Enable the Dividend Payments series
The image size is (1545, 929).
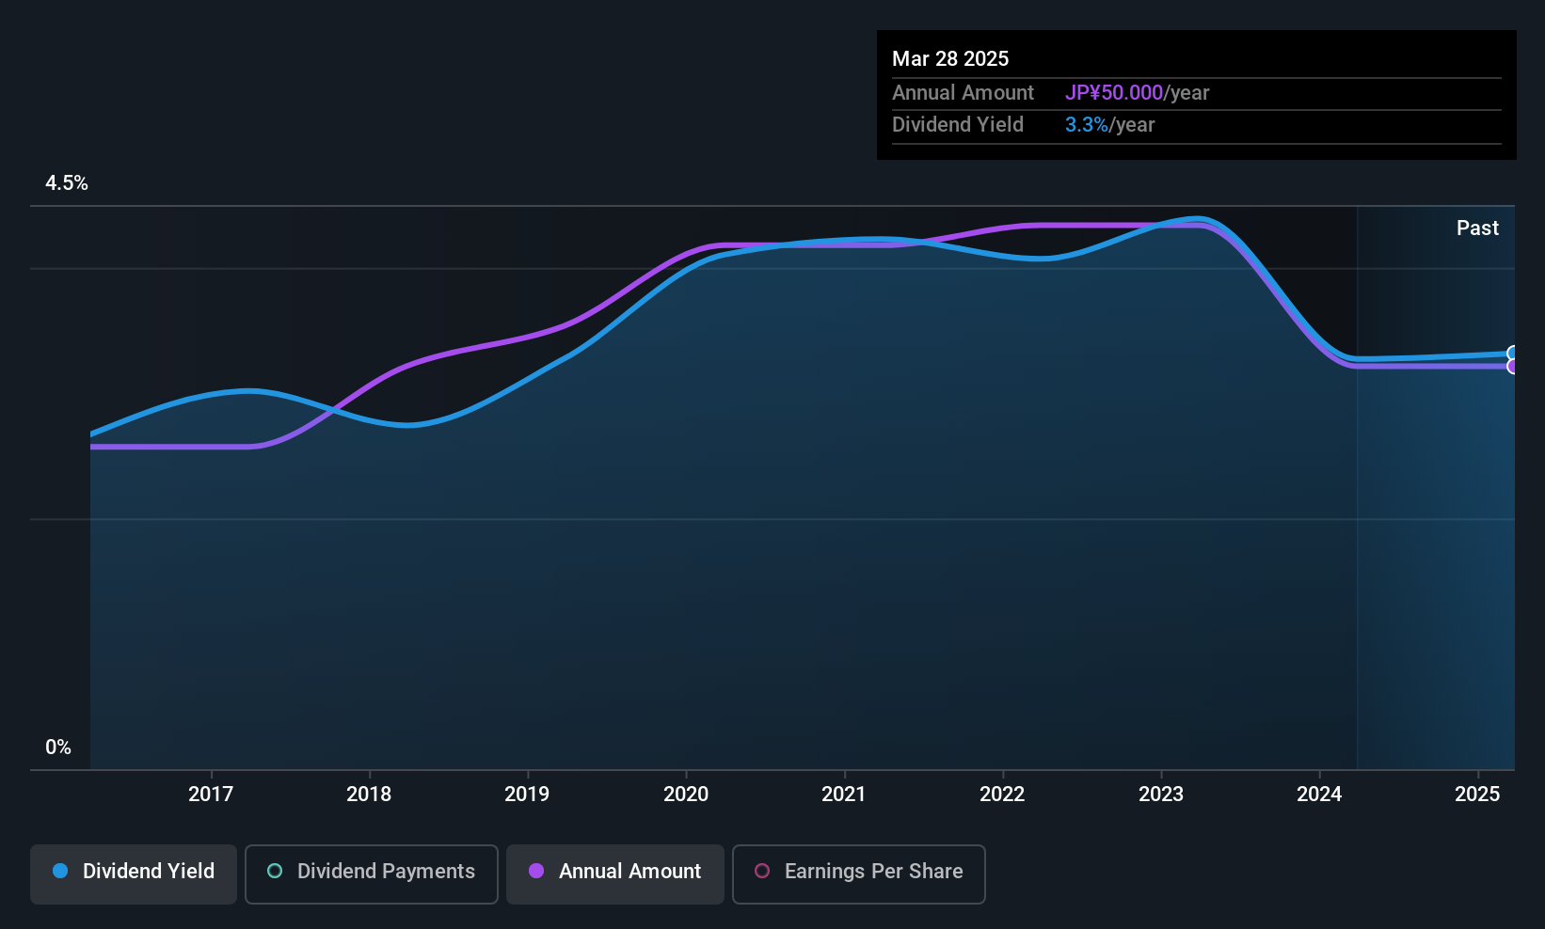[372, 874]
